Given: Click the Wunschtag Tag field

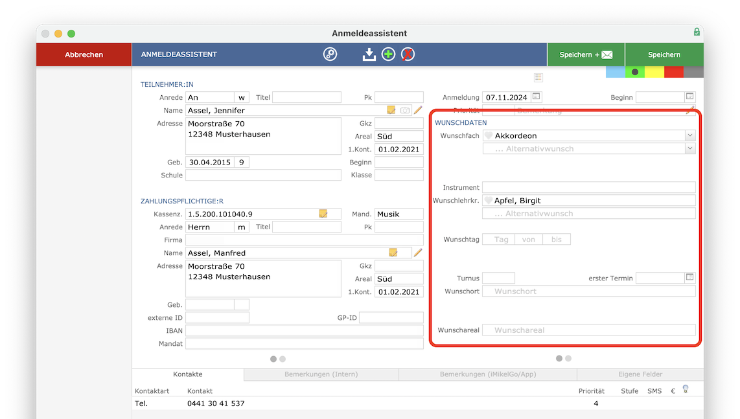Looking at the screenshot, I should pos(499,240).
